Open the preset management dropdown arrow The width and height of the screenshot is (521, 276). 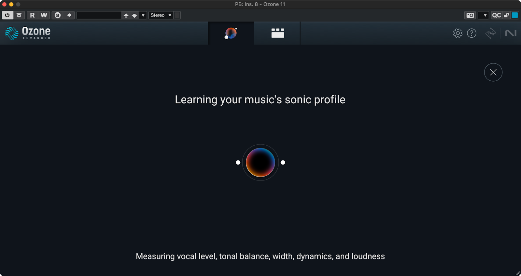pyautogui.click(x=143, y=15)
